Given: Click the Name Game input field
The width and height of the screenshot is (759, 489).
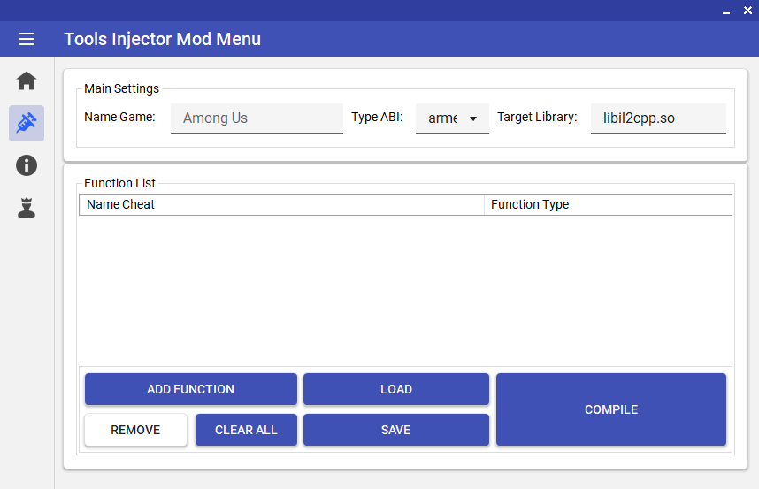Looking at the screenshot, I should (x=257, y=118).
